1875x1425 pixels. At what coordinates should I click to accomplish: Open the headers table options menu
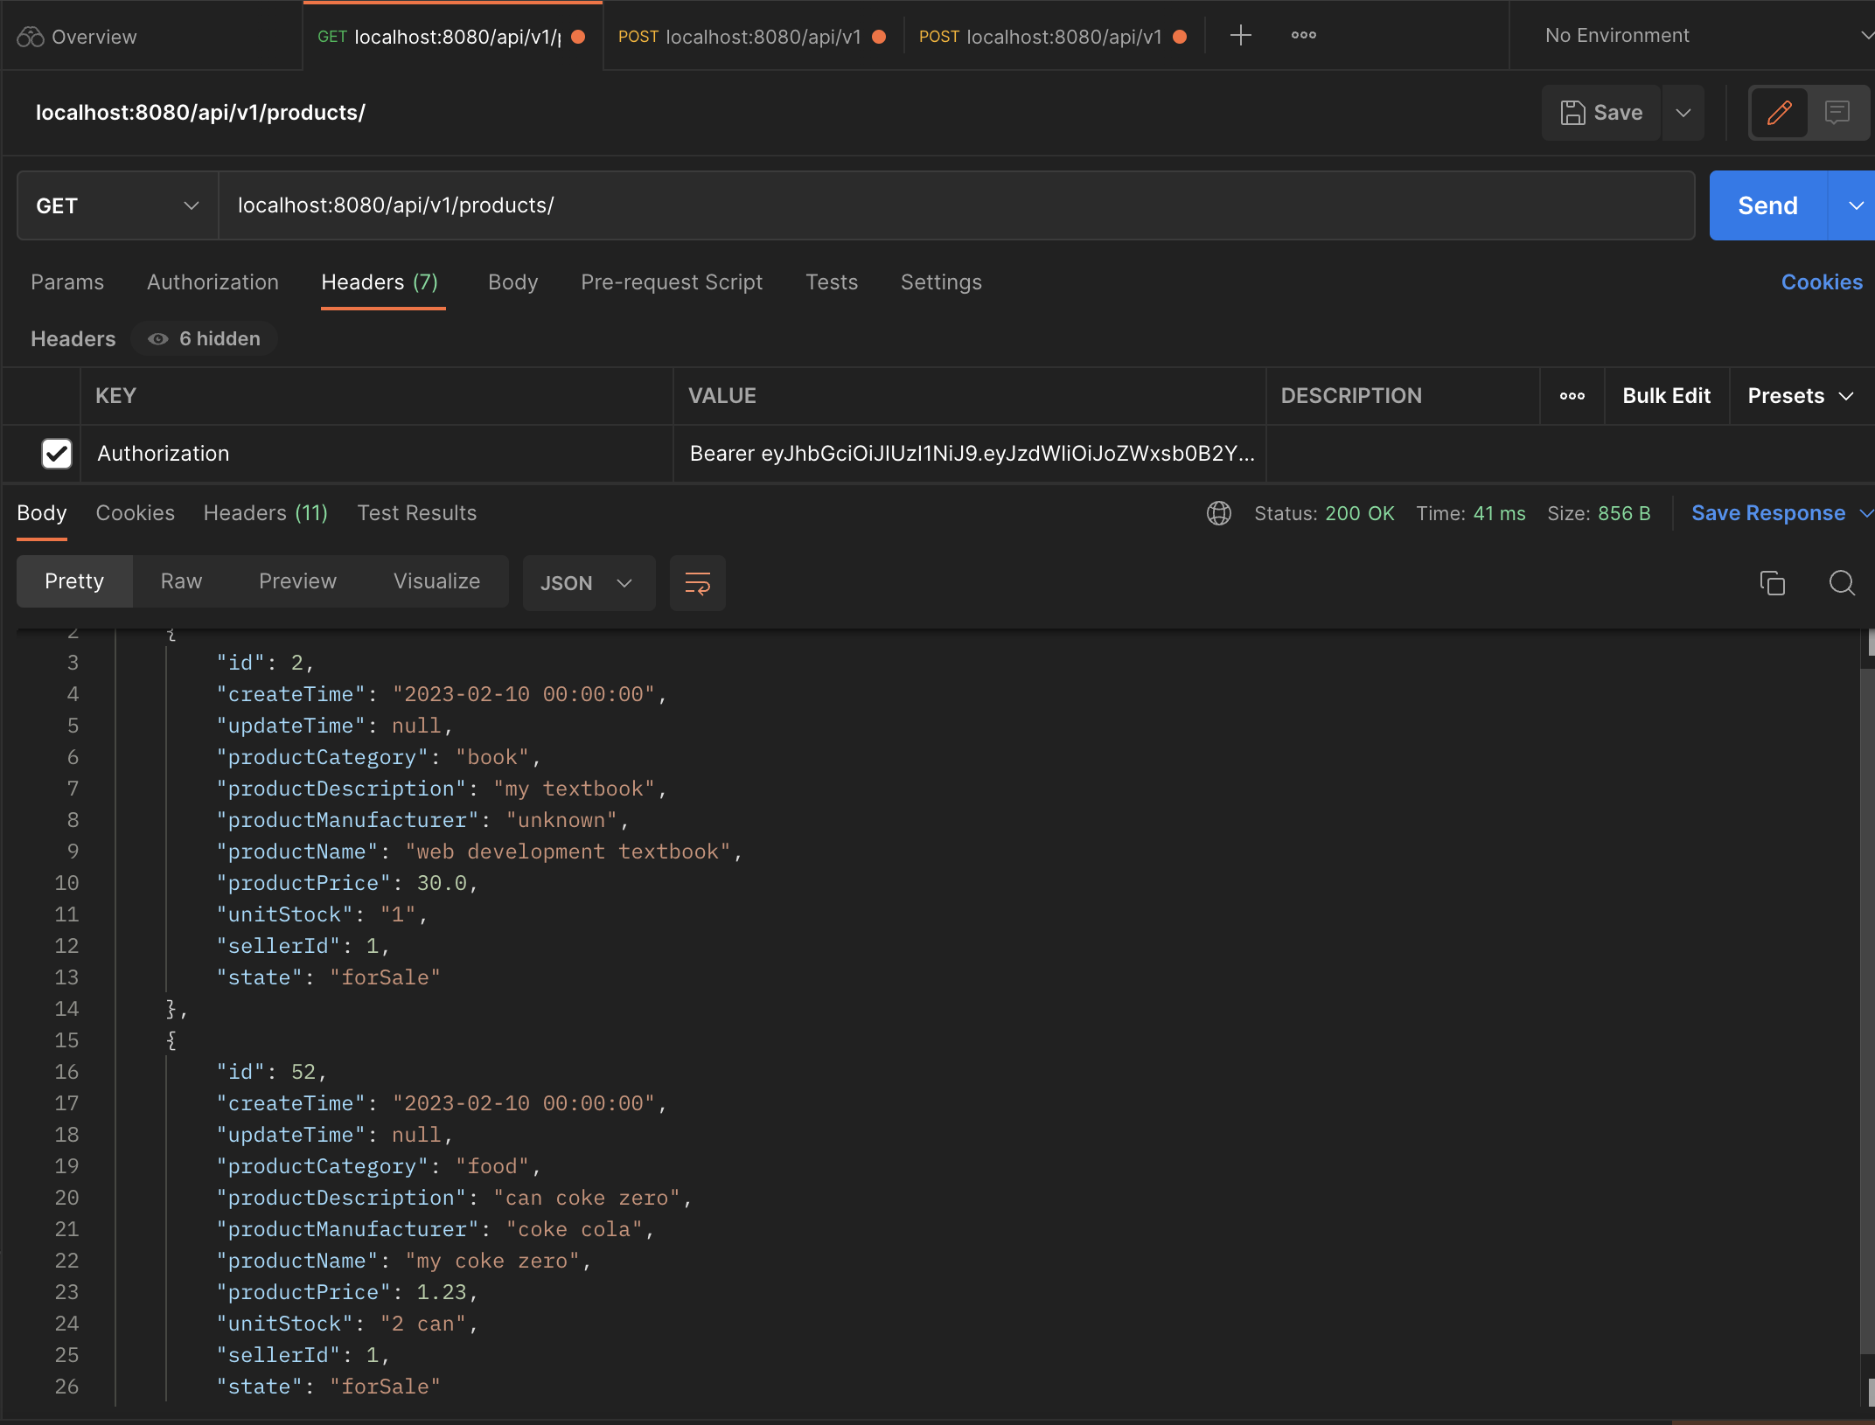click(x=1572, y=396)
